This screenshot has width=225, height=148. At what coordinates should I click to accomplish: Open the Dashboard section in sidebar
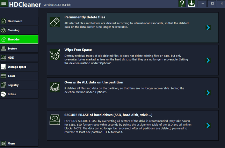(19, 21)
